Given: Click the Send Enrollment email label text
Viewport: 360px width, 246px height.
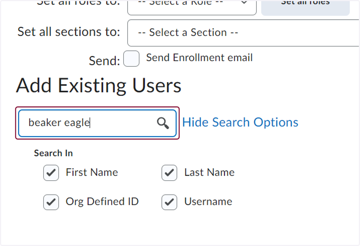Looking at the screenshot, I should click(x=199, y=58).
